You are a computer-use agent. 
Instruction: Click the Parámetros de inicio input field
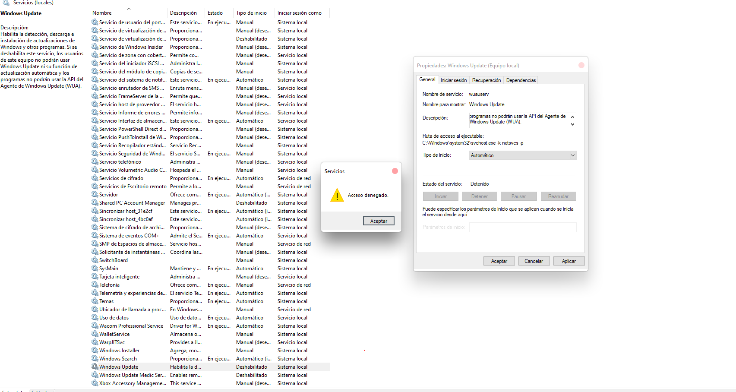click(523, 227)
